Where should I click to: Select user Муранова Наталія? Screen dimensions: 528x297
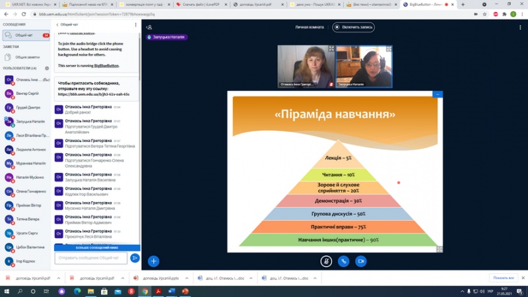(x=26, y=164)
